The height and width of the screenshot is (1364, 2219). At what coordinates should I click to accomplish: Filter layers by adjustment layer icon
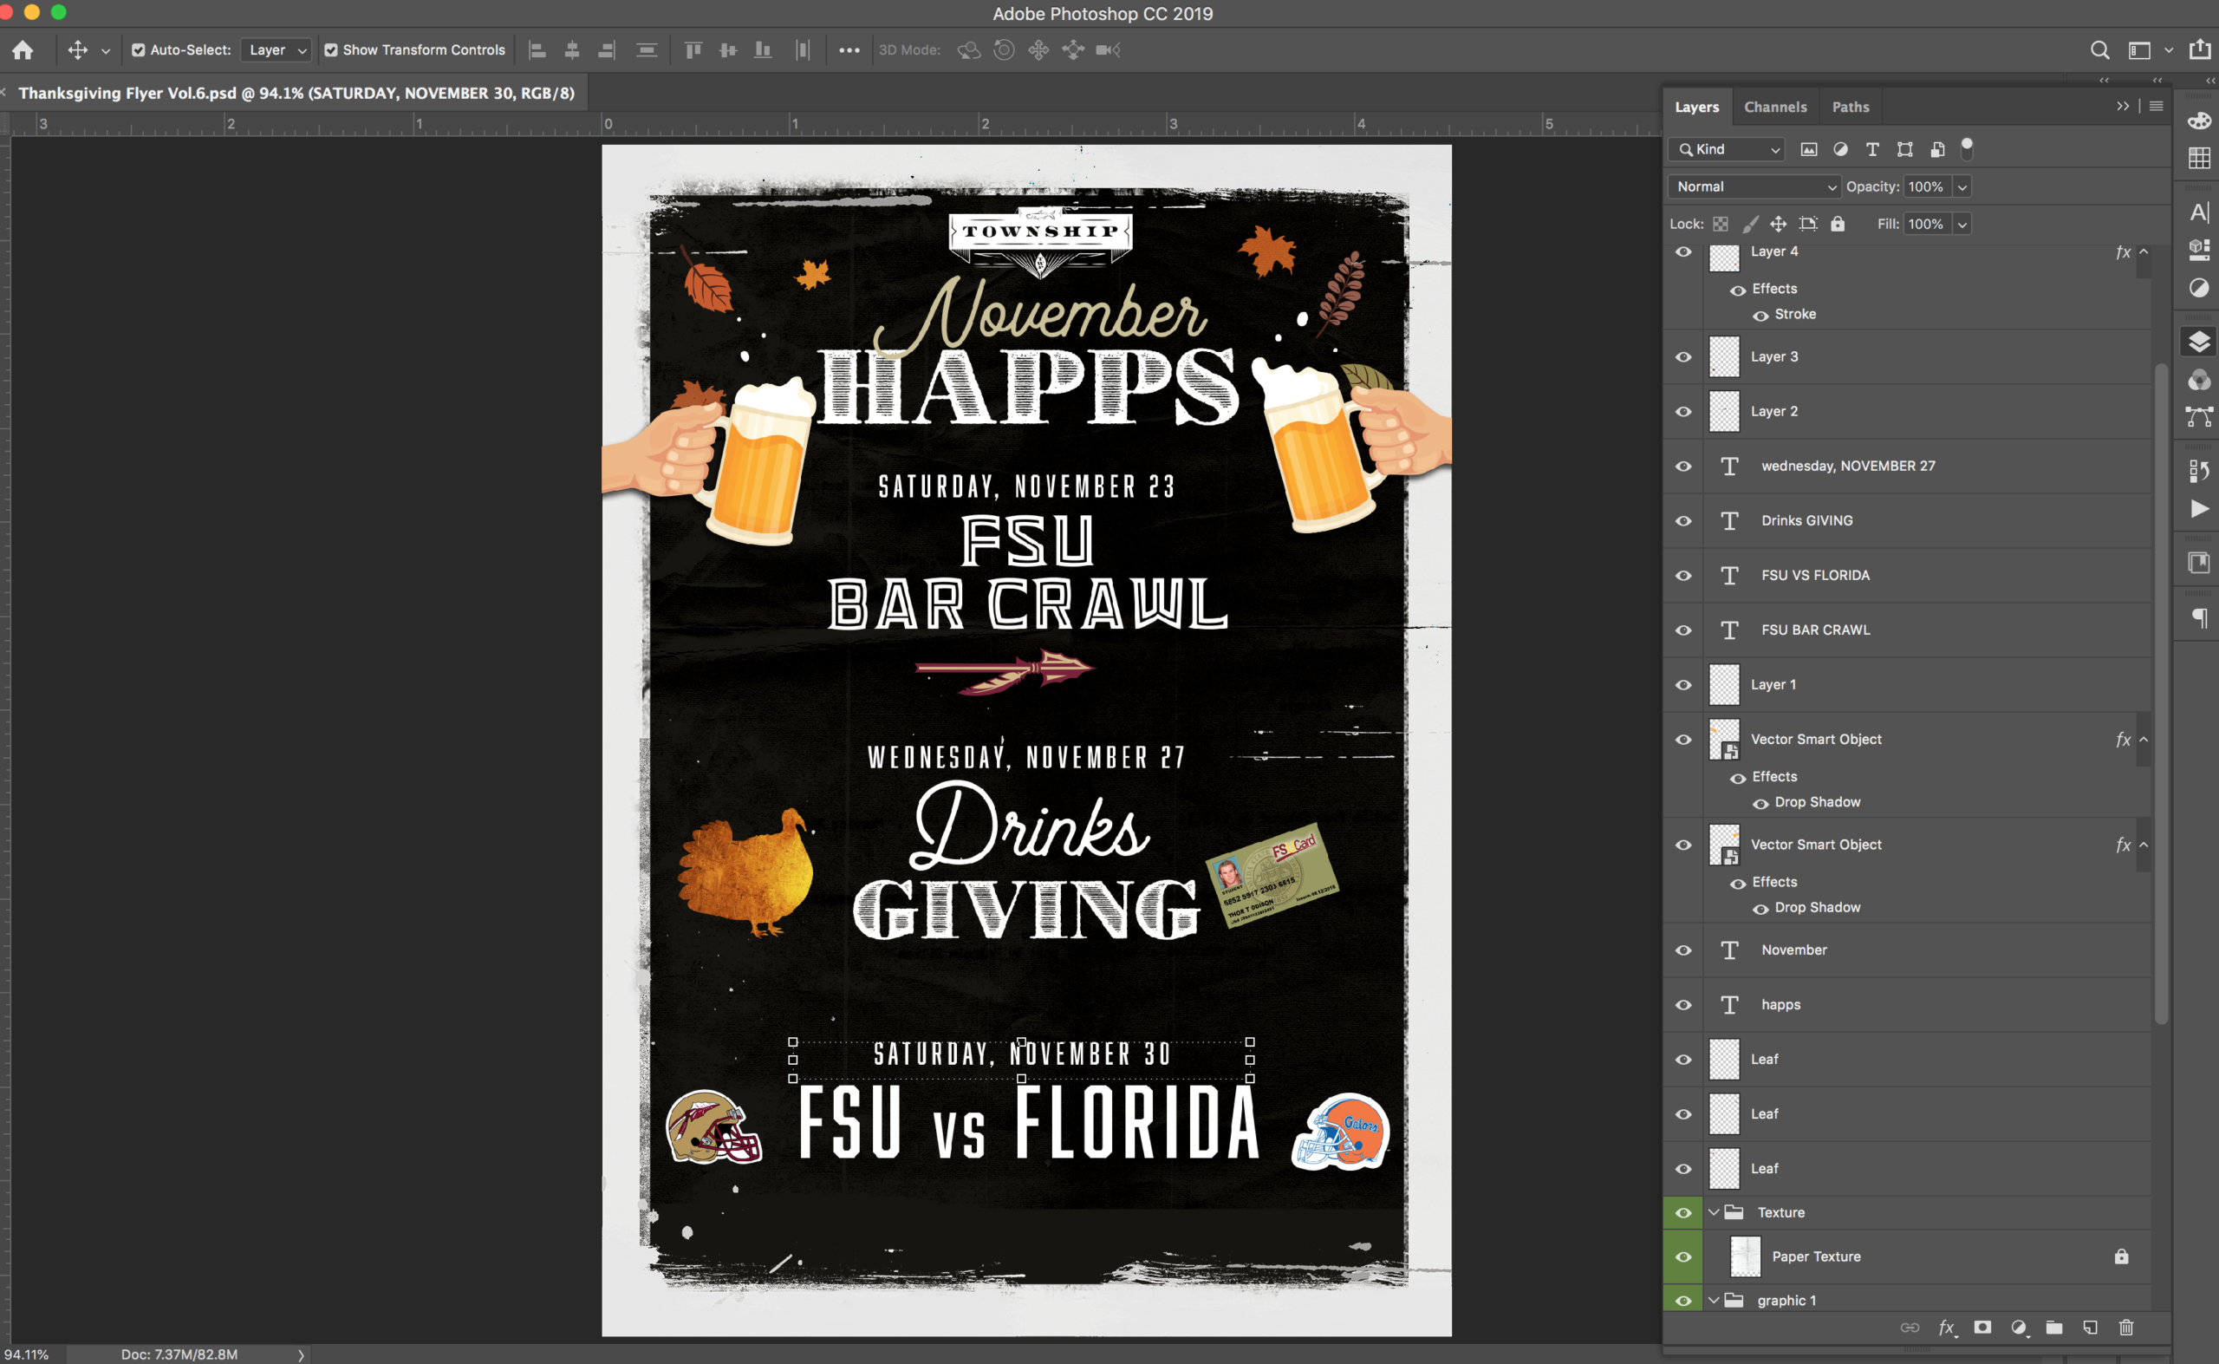pyautogui.click(x=1840, y=150)
